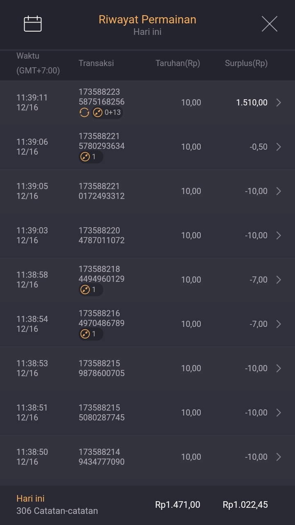The width and height of the screenshot is (295, 525).
Task: Click the 0+13 free spin badge
Action: [x=107, y=112]
